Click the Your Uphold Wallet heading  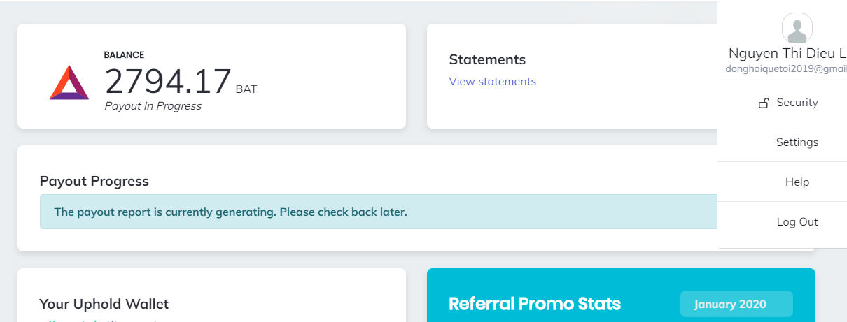click(x=104, y=304)
